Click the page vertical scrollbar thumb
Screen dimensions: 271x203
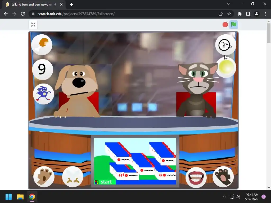click(269, 33)
